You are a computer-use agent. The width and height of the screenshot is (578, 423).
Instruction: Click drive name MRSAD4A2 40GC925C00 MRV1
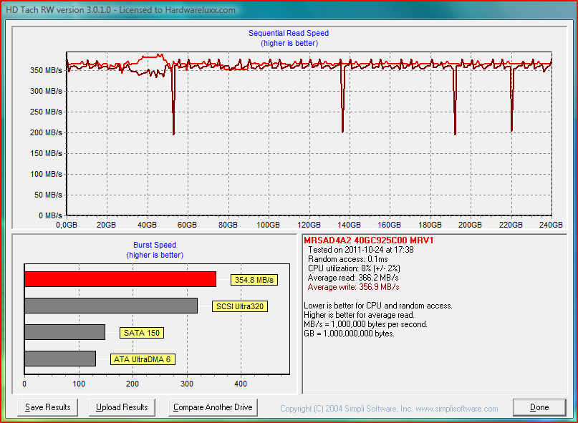(369, 240)
